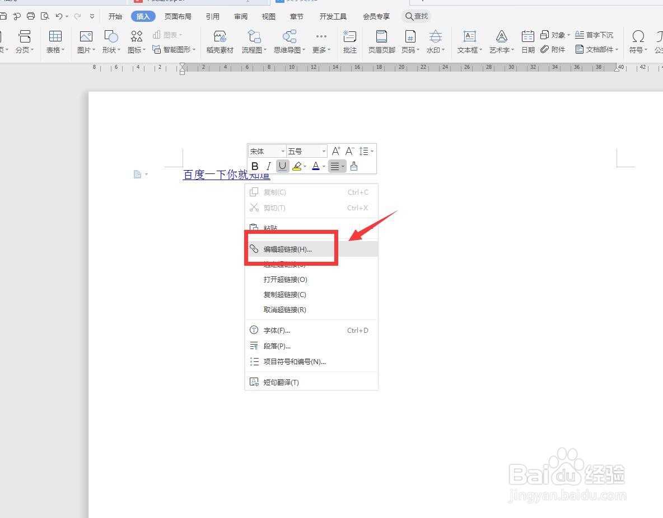Choose 复制超链接(C) from the context menu
The image size is (663, 518).
click(312, 294)
